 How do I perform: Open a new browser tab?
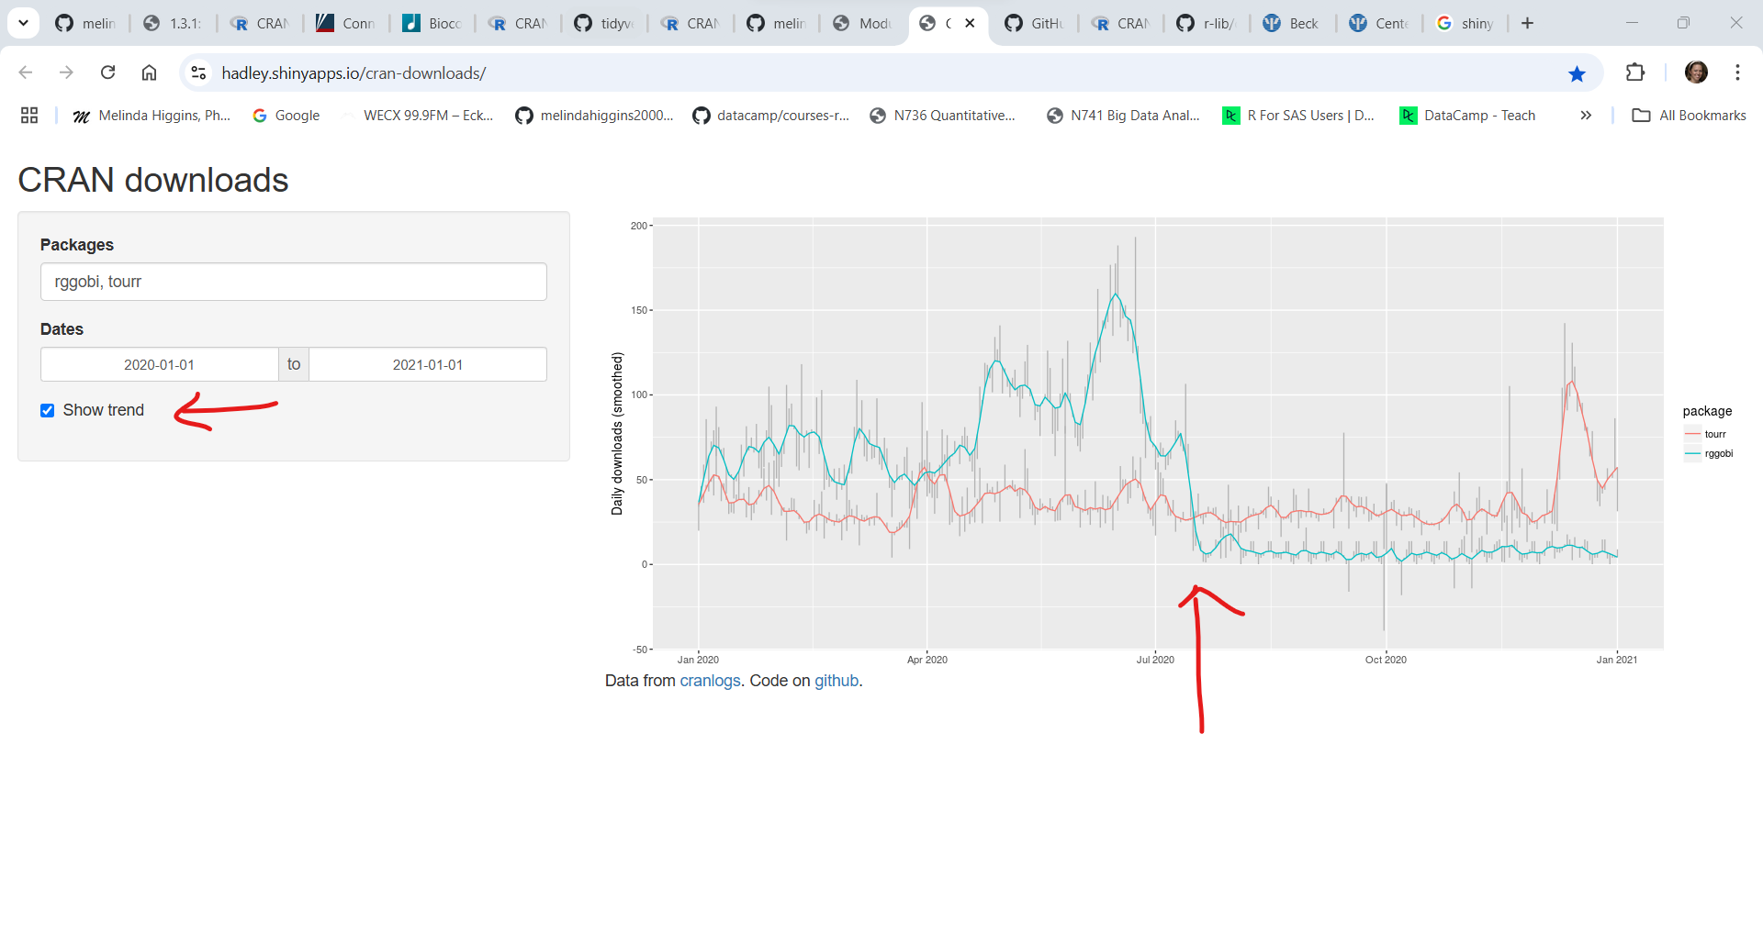pos(1527,23)
